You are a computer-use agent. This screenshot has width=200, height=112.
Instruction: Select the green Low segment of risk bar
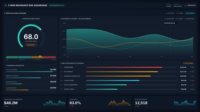tap(12, 57)
